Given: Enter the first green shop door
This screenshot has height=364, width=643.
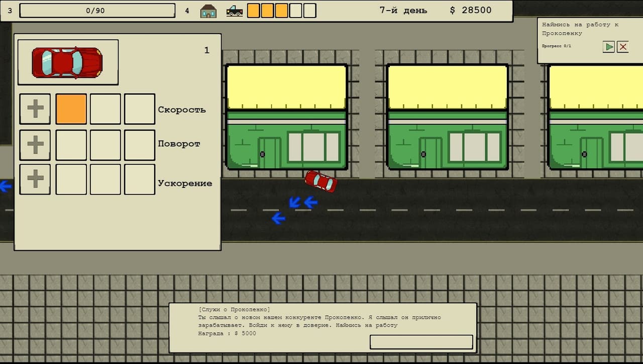Looking at the screenshot, I should 270,153.
